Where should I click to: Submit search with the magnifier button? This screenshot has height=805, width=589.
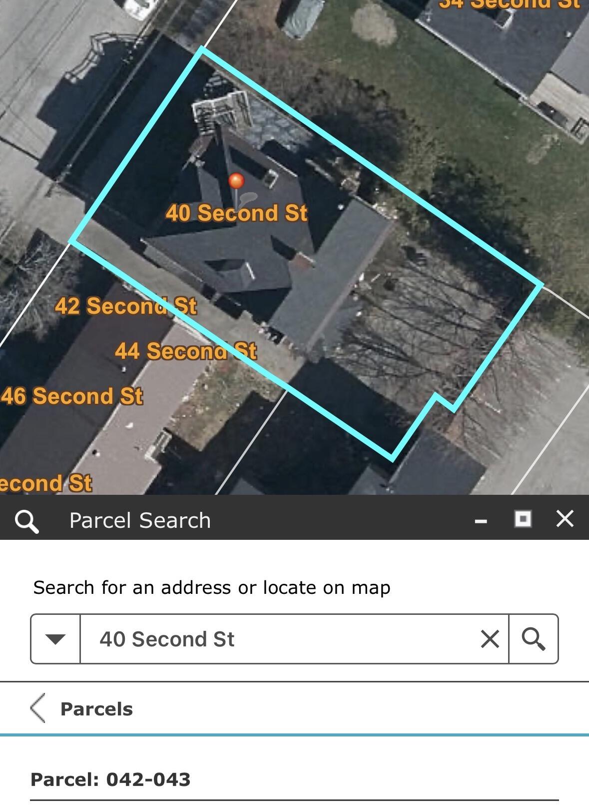coord(533,639)
